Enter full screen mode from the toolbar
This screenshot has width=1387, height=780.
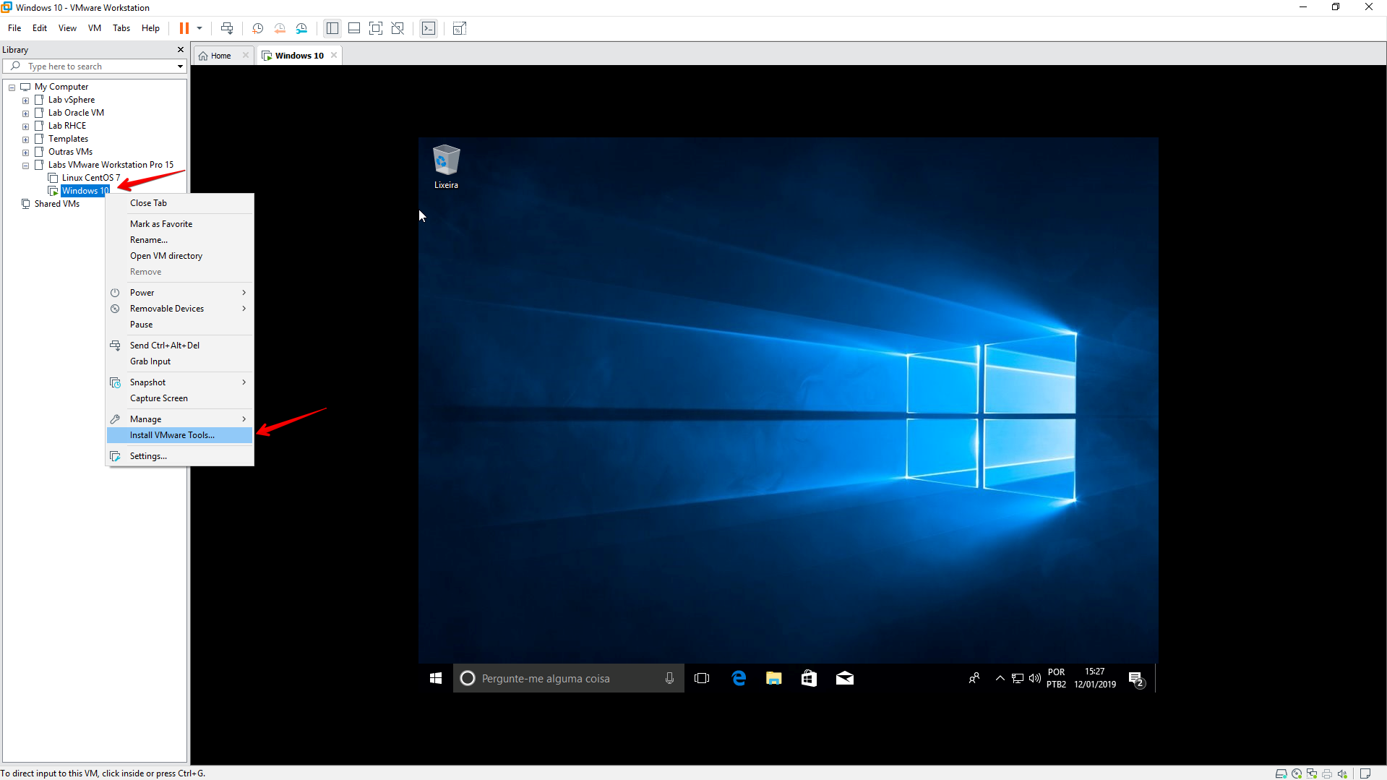[376, 28]
